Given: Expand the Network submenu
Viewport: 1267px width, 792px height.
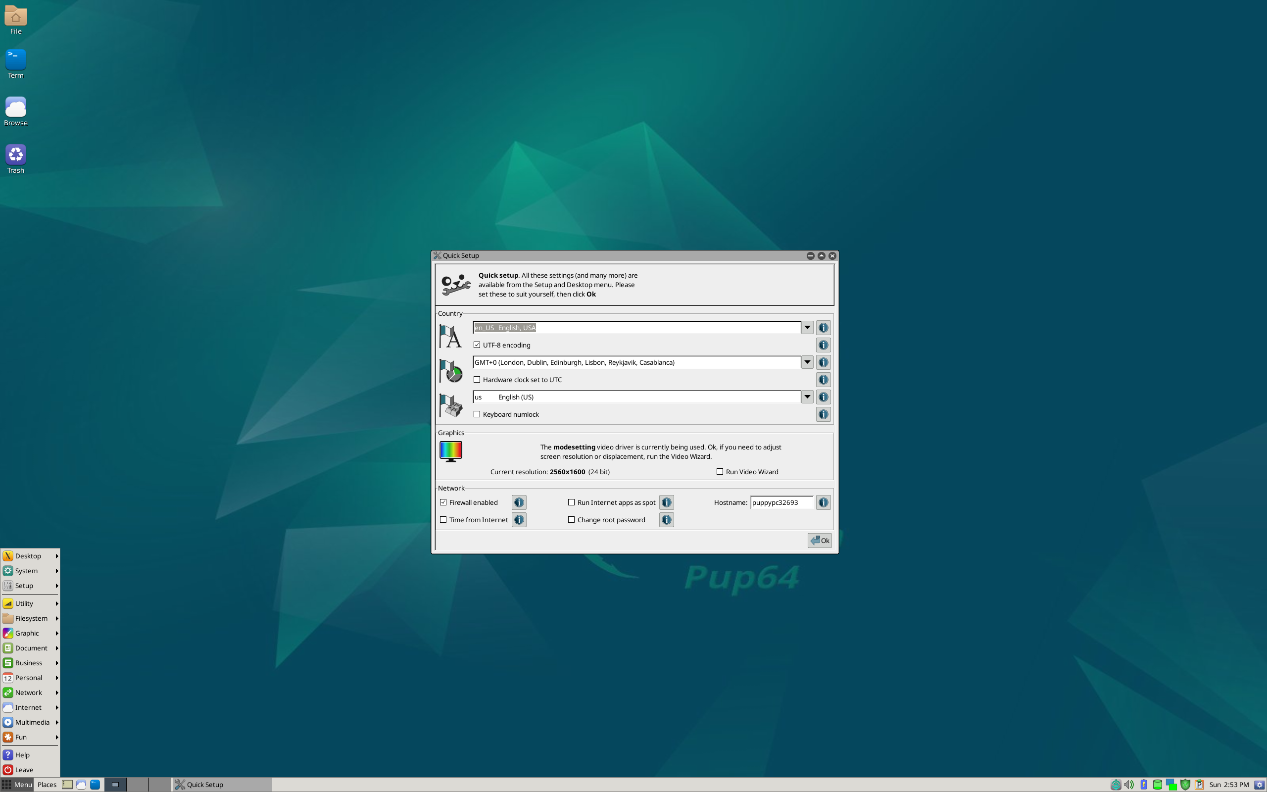Looking at the screenshot, I should point(30,693).
